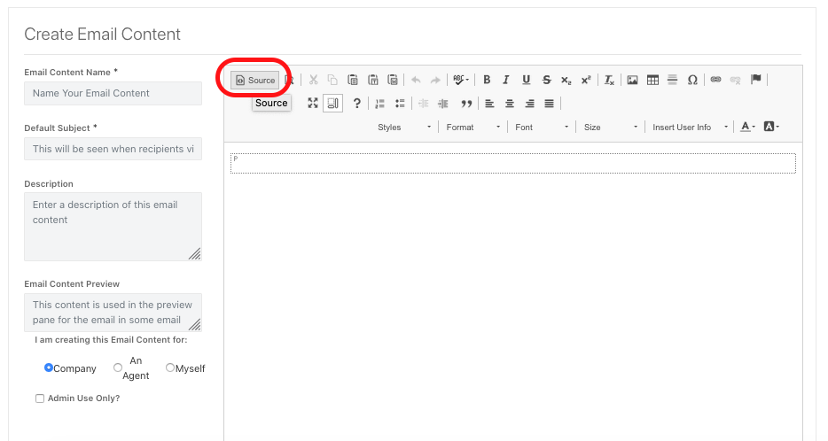Apply subscript formatting
This screenshot has width=828, height=441.
point(566,80)
